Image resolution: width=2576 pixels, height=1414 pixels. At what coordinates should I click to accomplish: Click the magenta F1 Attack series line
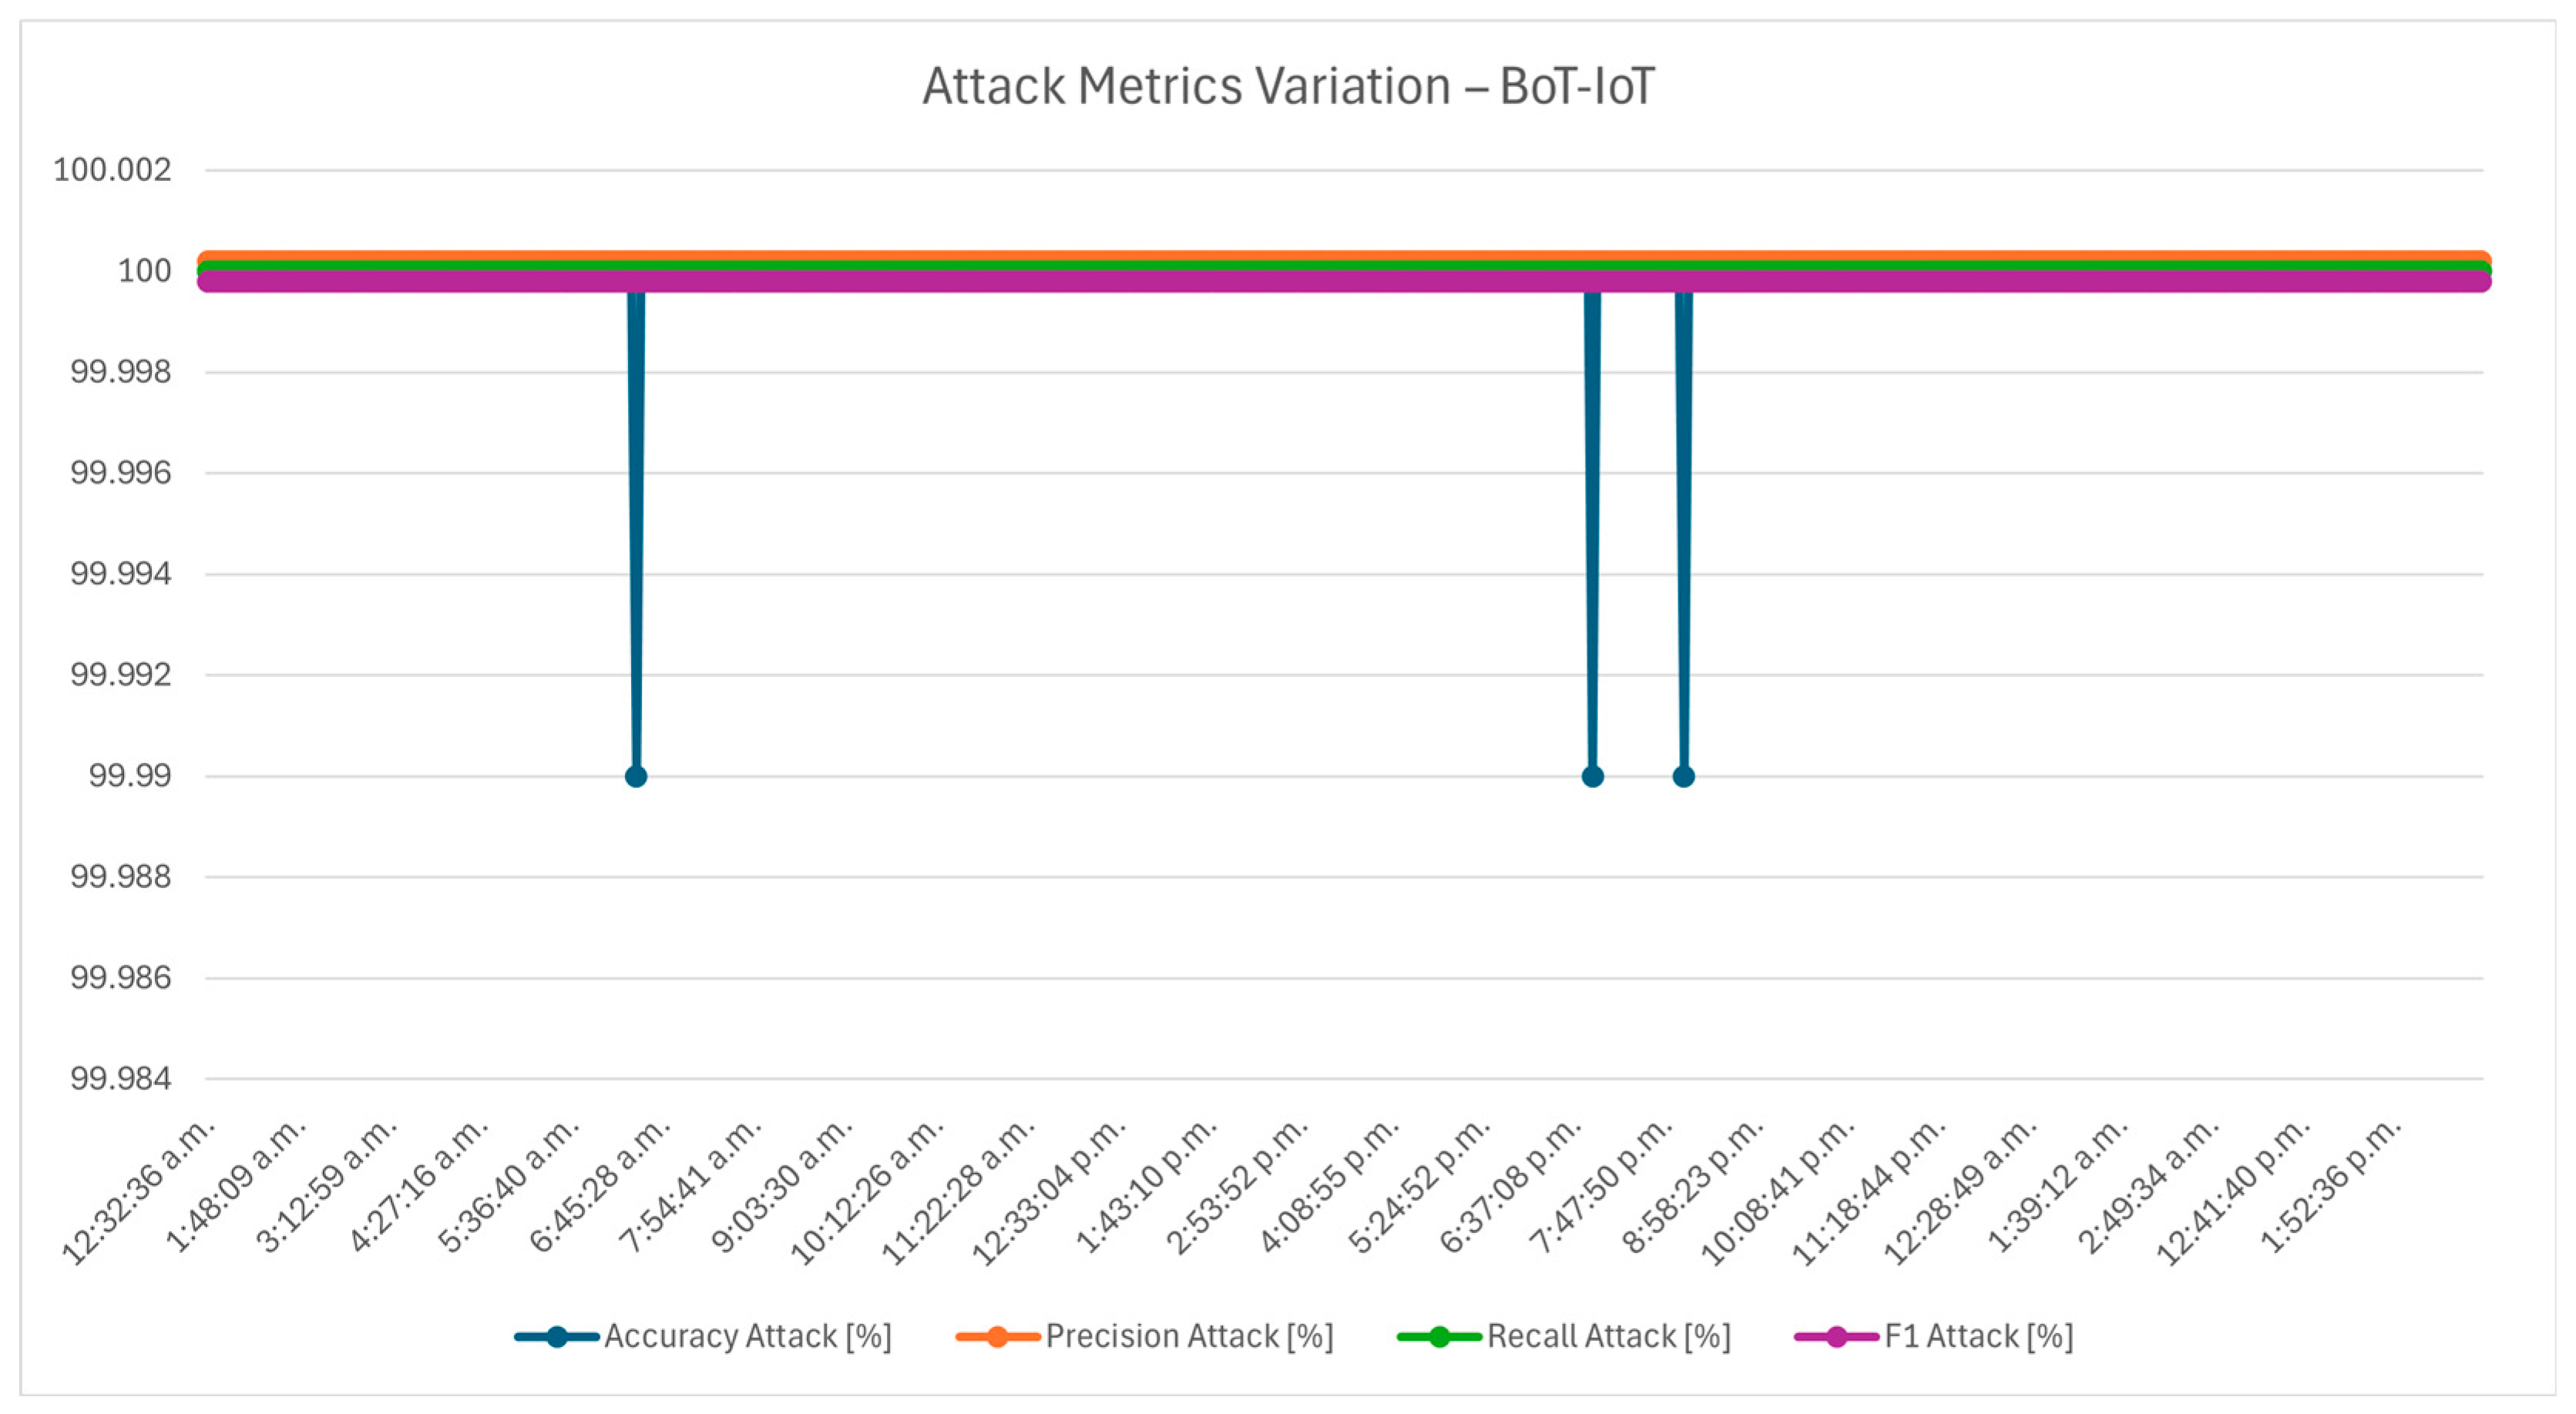click(1100, 282)
